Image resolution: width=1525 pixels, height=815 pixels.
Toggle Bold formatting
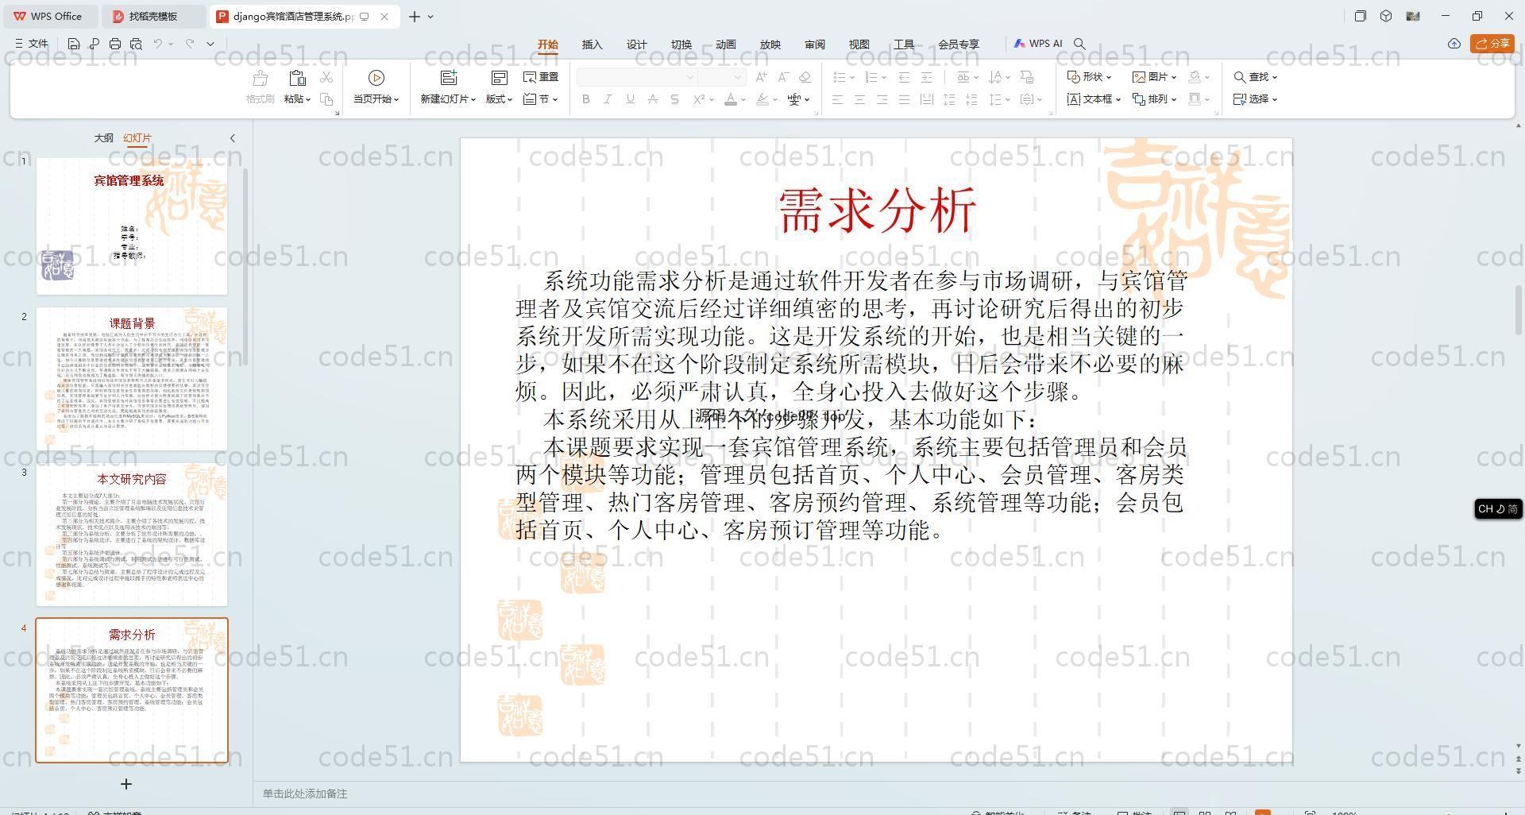pyautogui.click(x=586, y=99)
